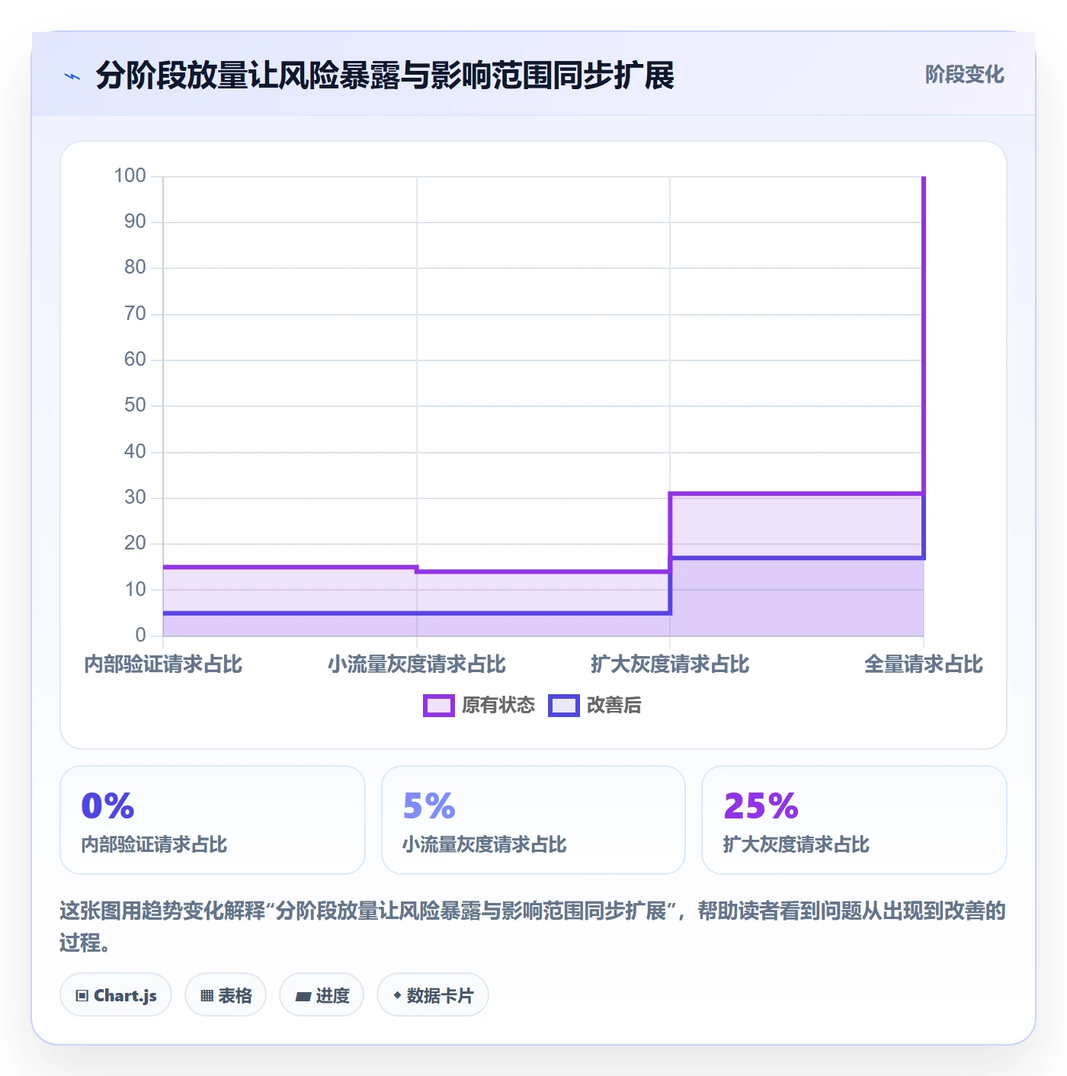1067x1076 pixels.
Task: Select the 进度 tag chip
Action: pos(322,995)
